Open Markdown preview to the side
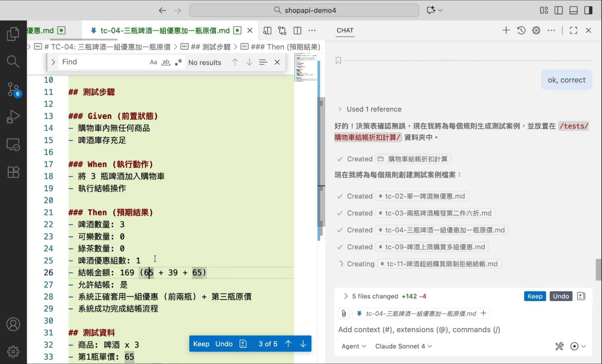Image resolution: width=602 pixels, height=364 pixels. pos(267,31)
